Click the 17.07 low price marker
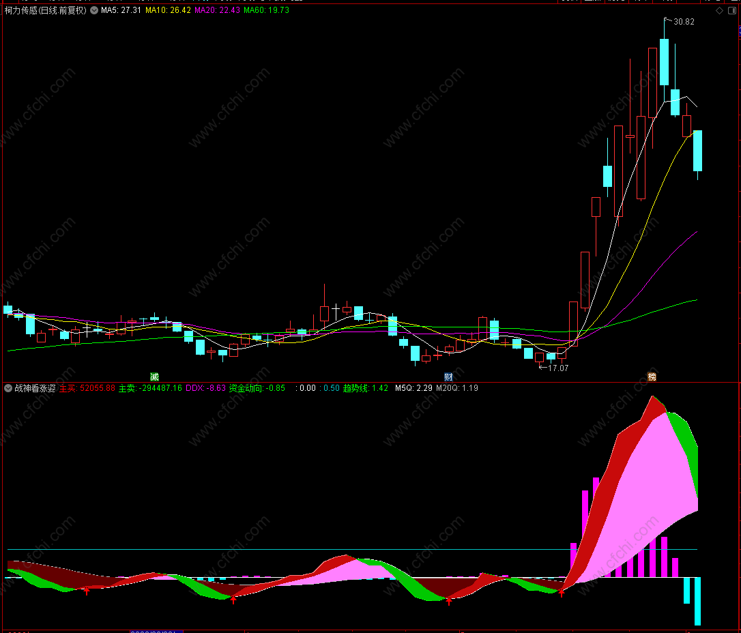The height and width of the screenshot is (633, 741). pyautogui.click(x=557, y=368)
